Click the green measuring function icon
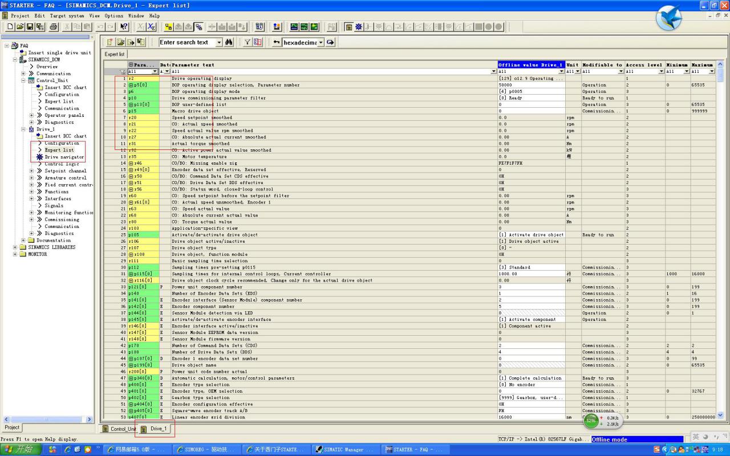The height and width of the screenshot is (456, 730). click(314, 27)
